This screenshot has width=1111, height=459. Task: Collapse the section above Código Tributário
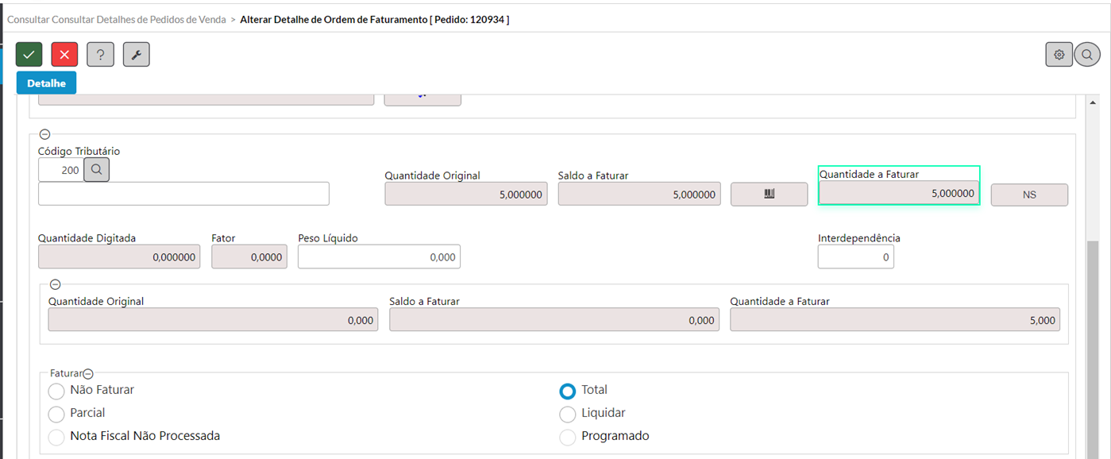click(44, 135)
